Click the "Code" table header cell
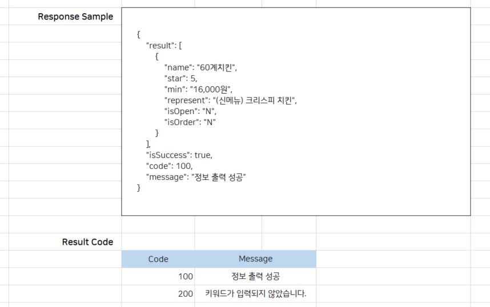This screenshot has height=307, width=490. click(158, 259)
